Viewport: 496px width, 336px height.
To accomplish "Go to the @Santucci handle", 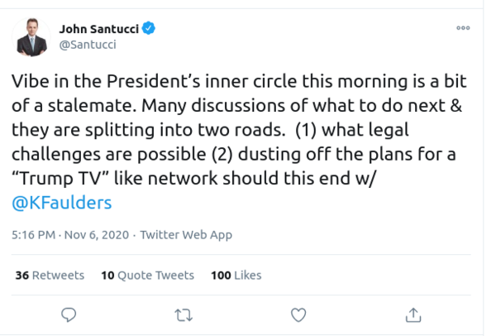I will [x=88, y=46].
